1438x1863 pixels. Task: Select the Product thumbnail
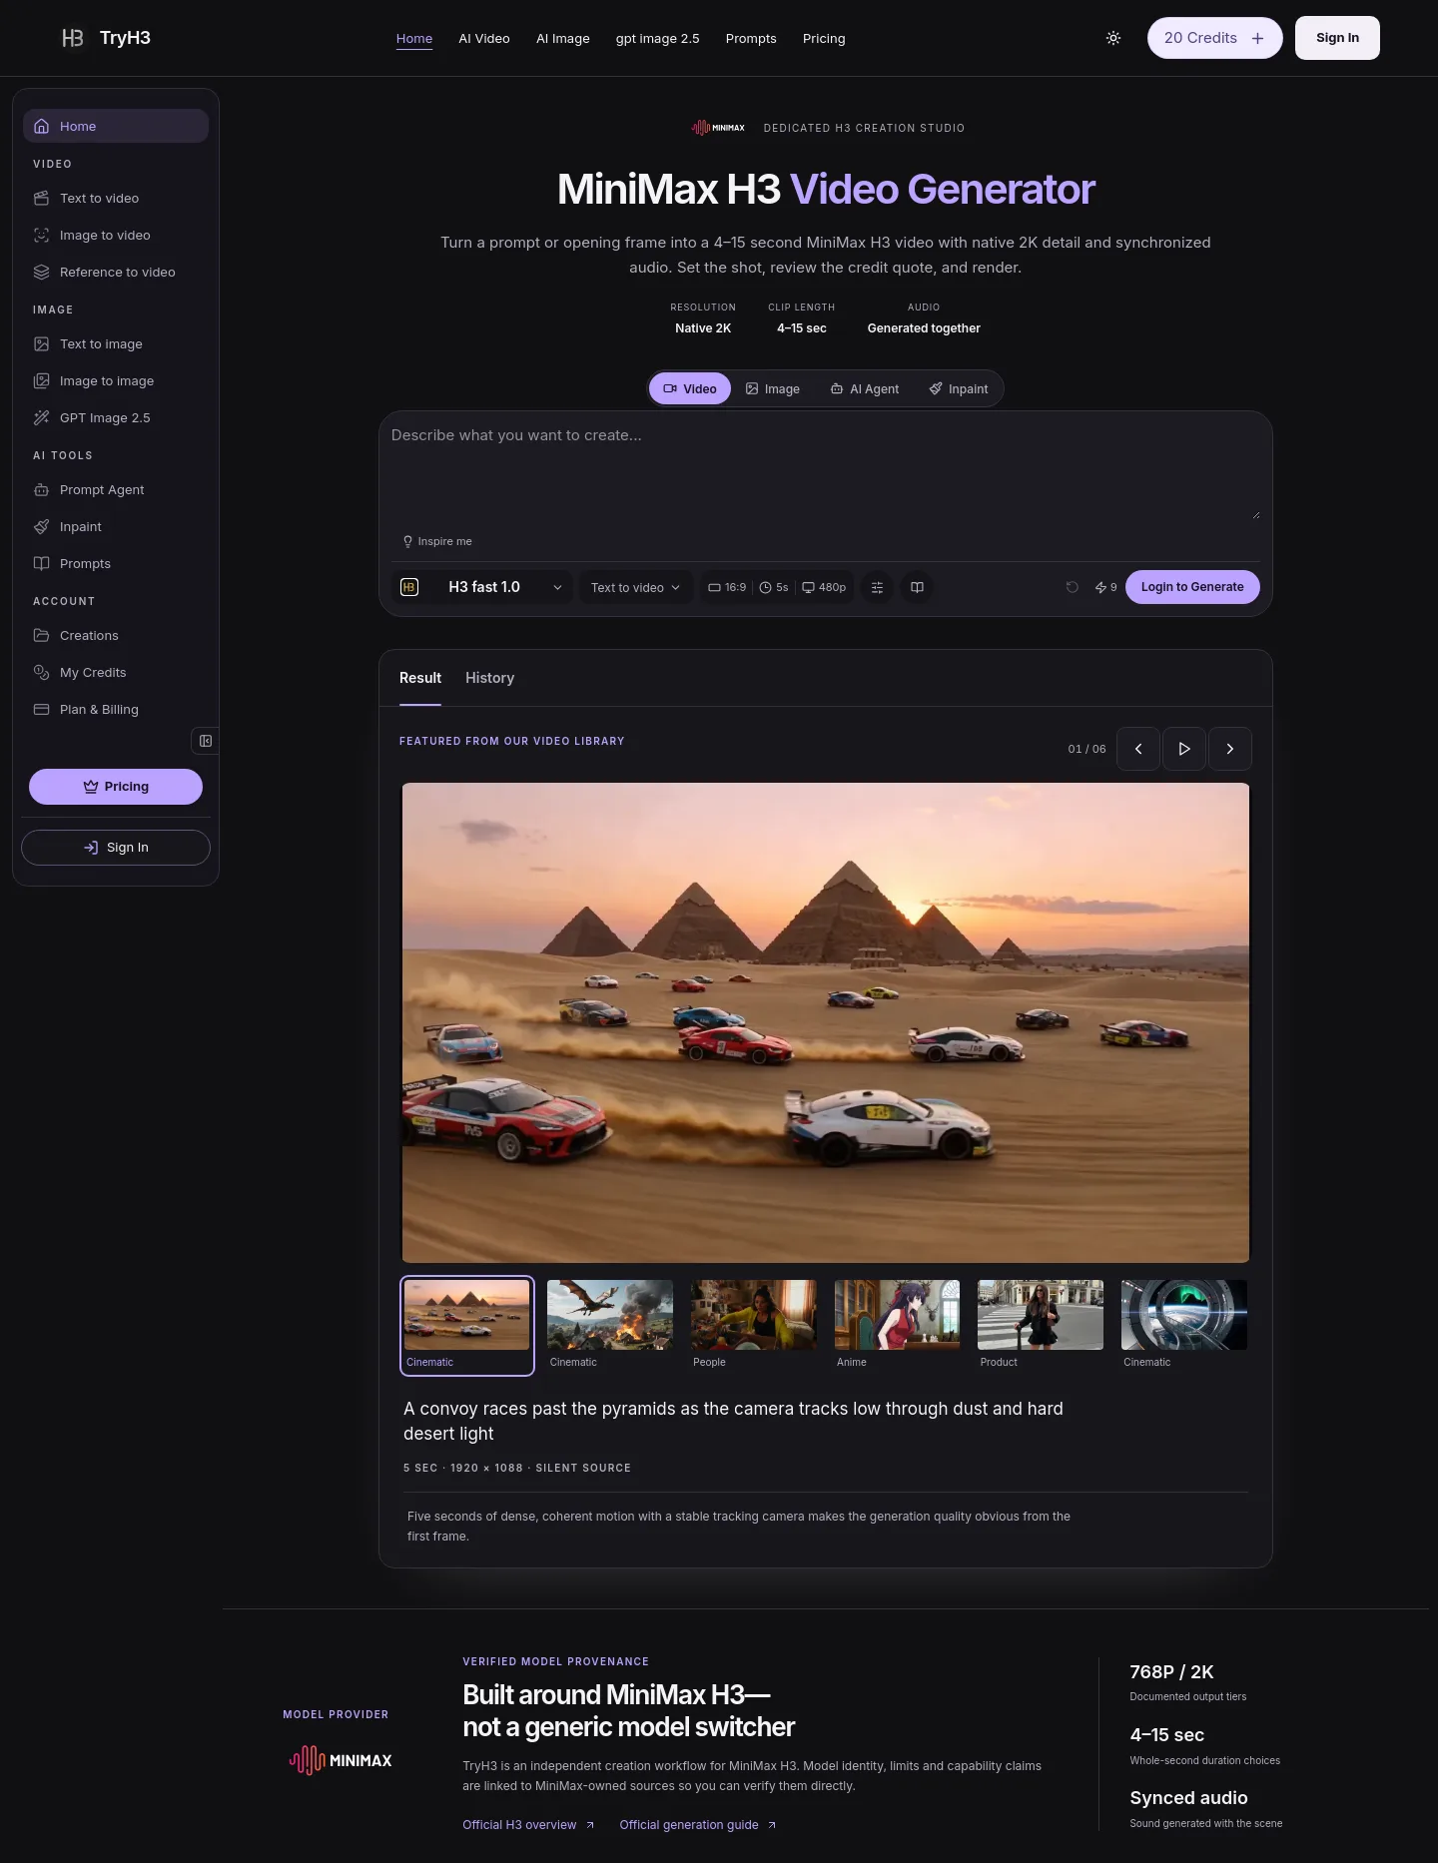[x=1041, y=1326]
